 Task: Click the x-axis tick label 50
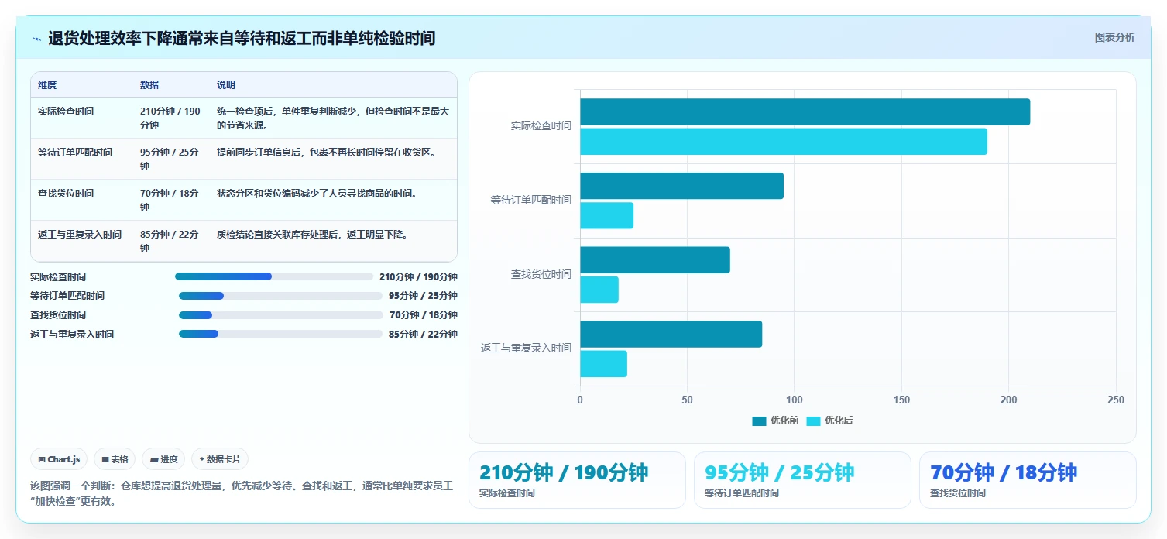pyautogui.click(x=687, y=400)
